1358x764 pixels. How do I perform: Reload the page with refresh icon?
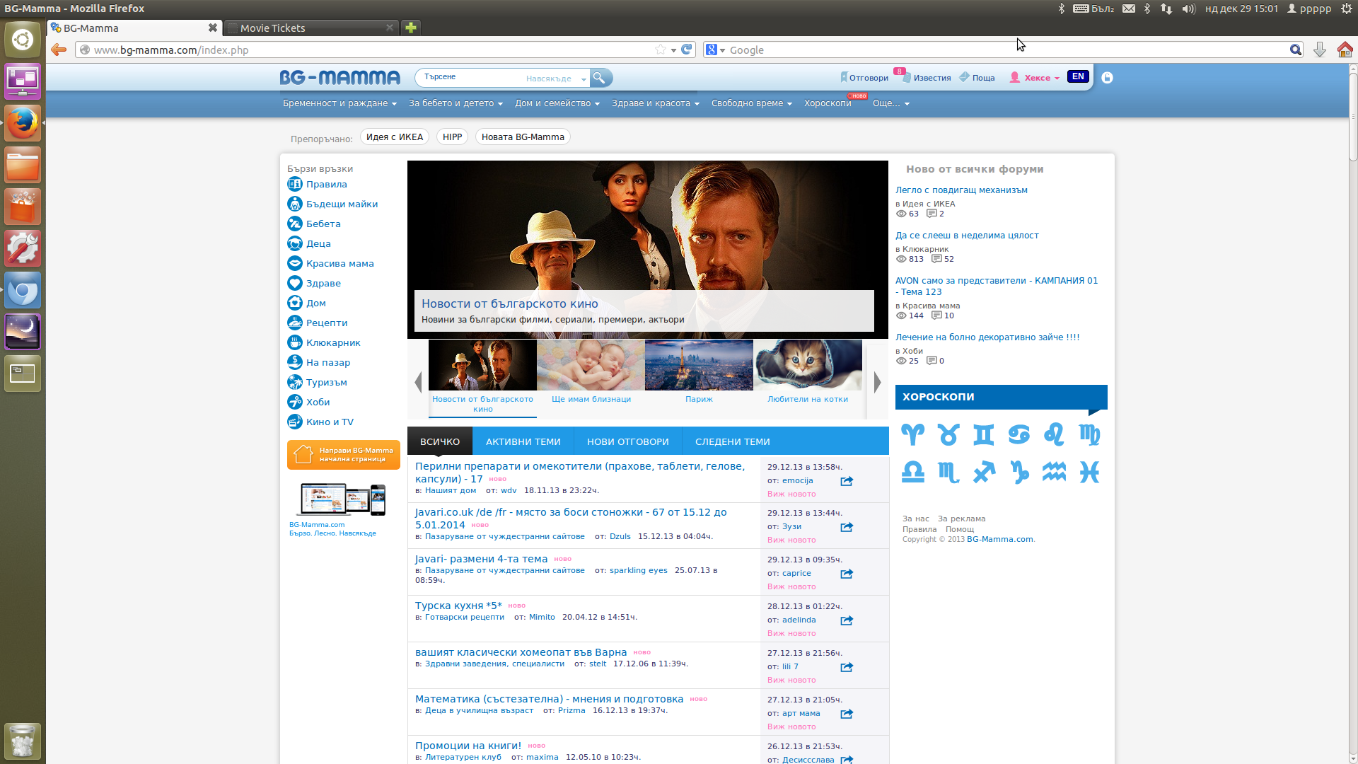click(x=686, y=50)
